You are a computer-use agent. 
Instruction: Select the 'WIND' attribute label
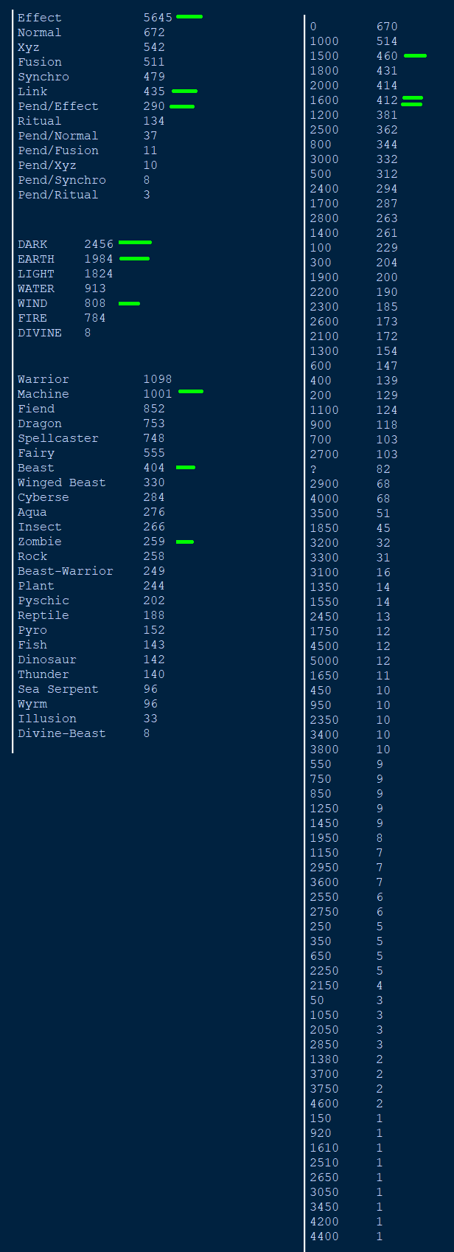point(32,303)
